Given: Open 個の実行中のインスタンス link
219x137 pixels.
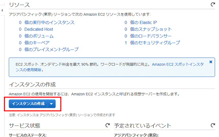Looking at the screenshot, I should click(50, 22).
